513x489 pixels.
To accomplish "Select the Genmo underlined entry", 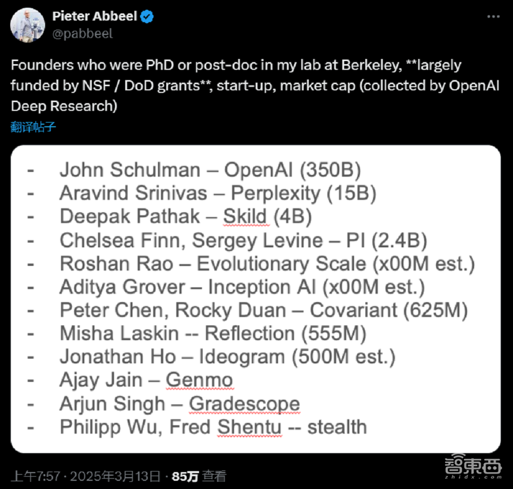I will [x=200, y=380].
